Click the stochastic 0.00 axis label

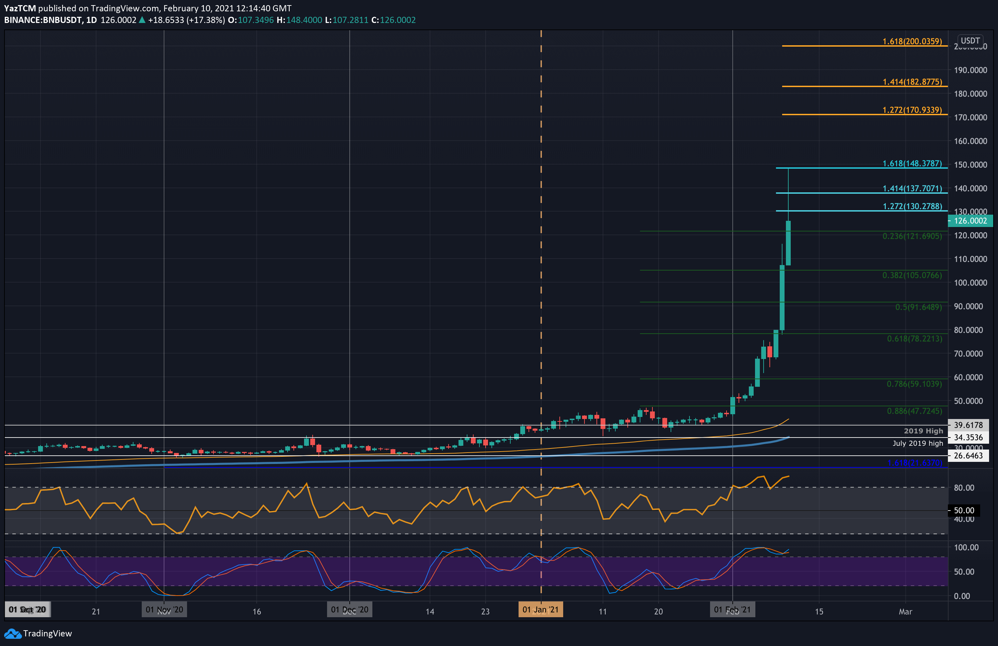coord(962,596)
